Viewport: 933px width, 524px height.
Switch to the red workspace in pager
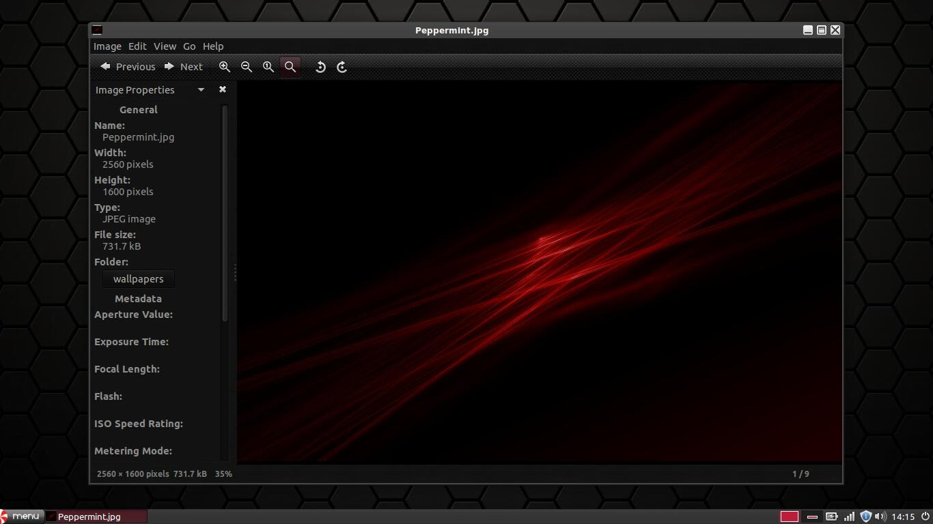[x=790, y=516]
